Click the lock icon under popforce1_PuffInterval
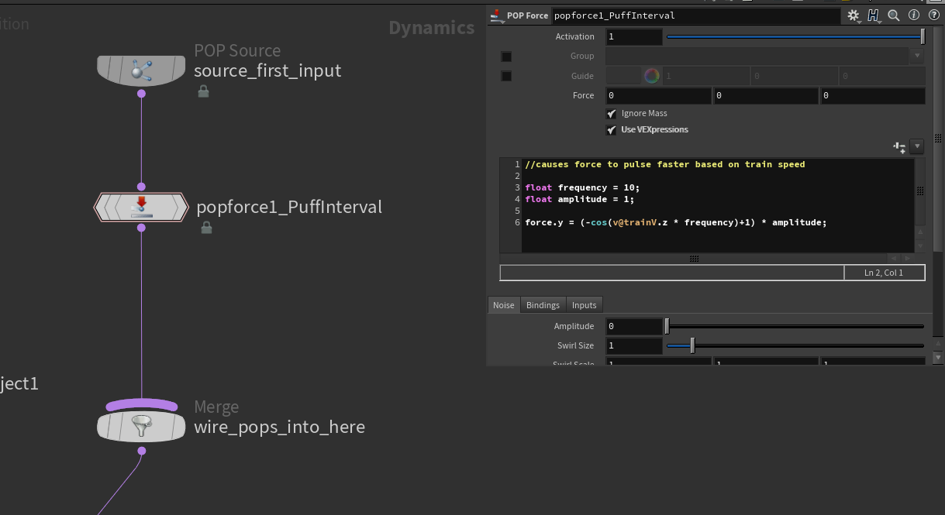The width and height of the screenshot is (945, 515). tap(206, 228)
